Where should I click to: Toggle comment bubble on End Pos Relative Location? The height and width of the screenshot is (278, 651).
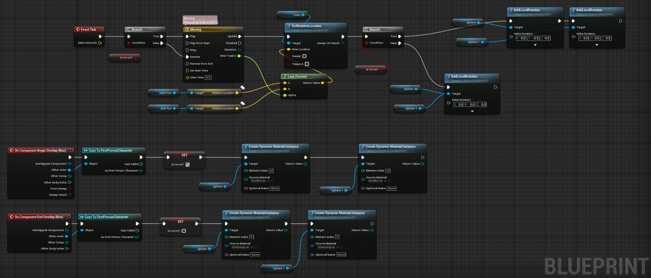(x=243, y=103)
